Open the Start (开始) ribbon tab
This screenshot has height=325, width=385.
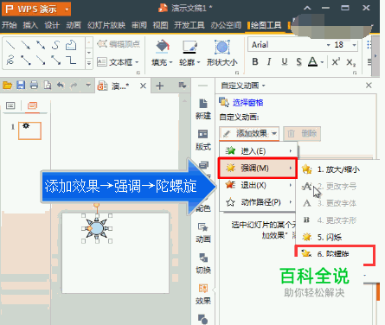pos(9,25)
